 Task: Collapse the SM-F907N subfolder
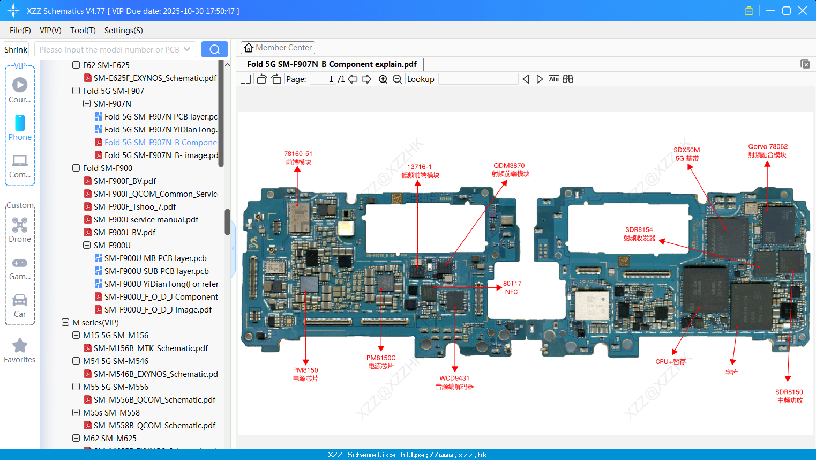(87, 104)
